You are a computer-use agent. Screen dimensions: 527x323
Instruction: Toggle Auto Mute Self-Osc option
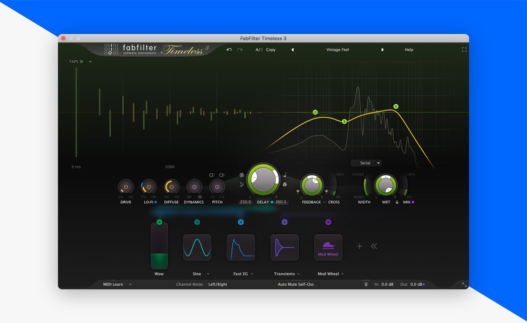pos(296,284)
